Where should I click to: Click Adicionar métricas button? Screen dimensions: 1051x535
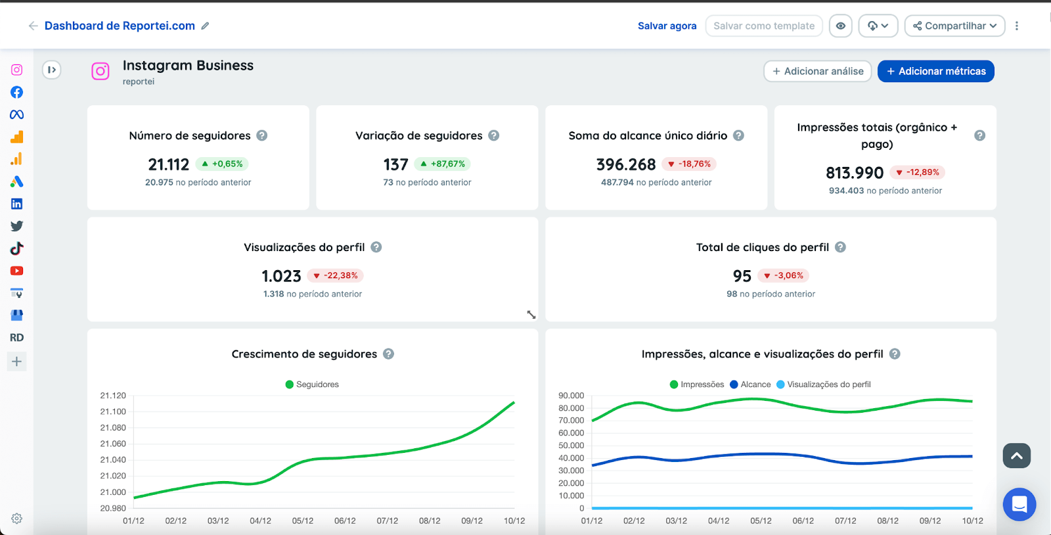(936, 71)
